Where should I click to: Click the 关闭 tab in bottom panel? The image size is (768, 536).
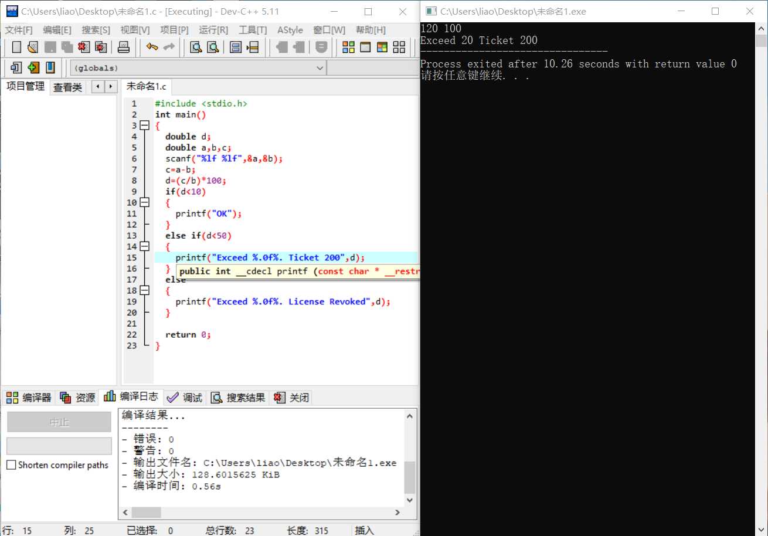point(291,398)
